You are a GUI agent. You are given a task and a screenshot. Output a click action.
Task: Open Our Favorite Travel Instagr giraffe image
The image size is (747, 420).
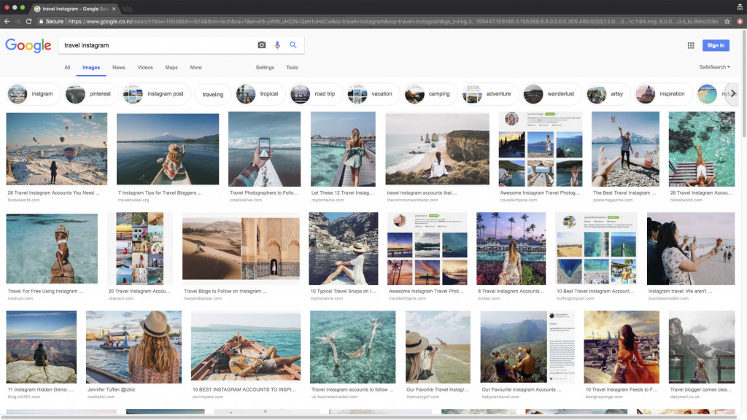(x=438, y=347)
